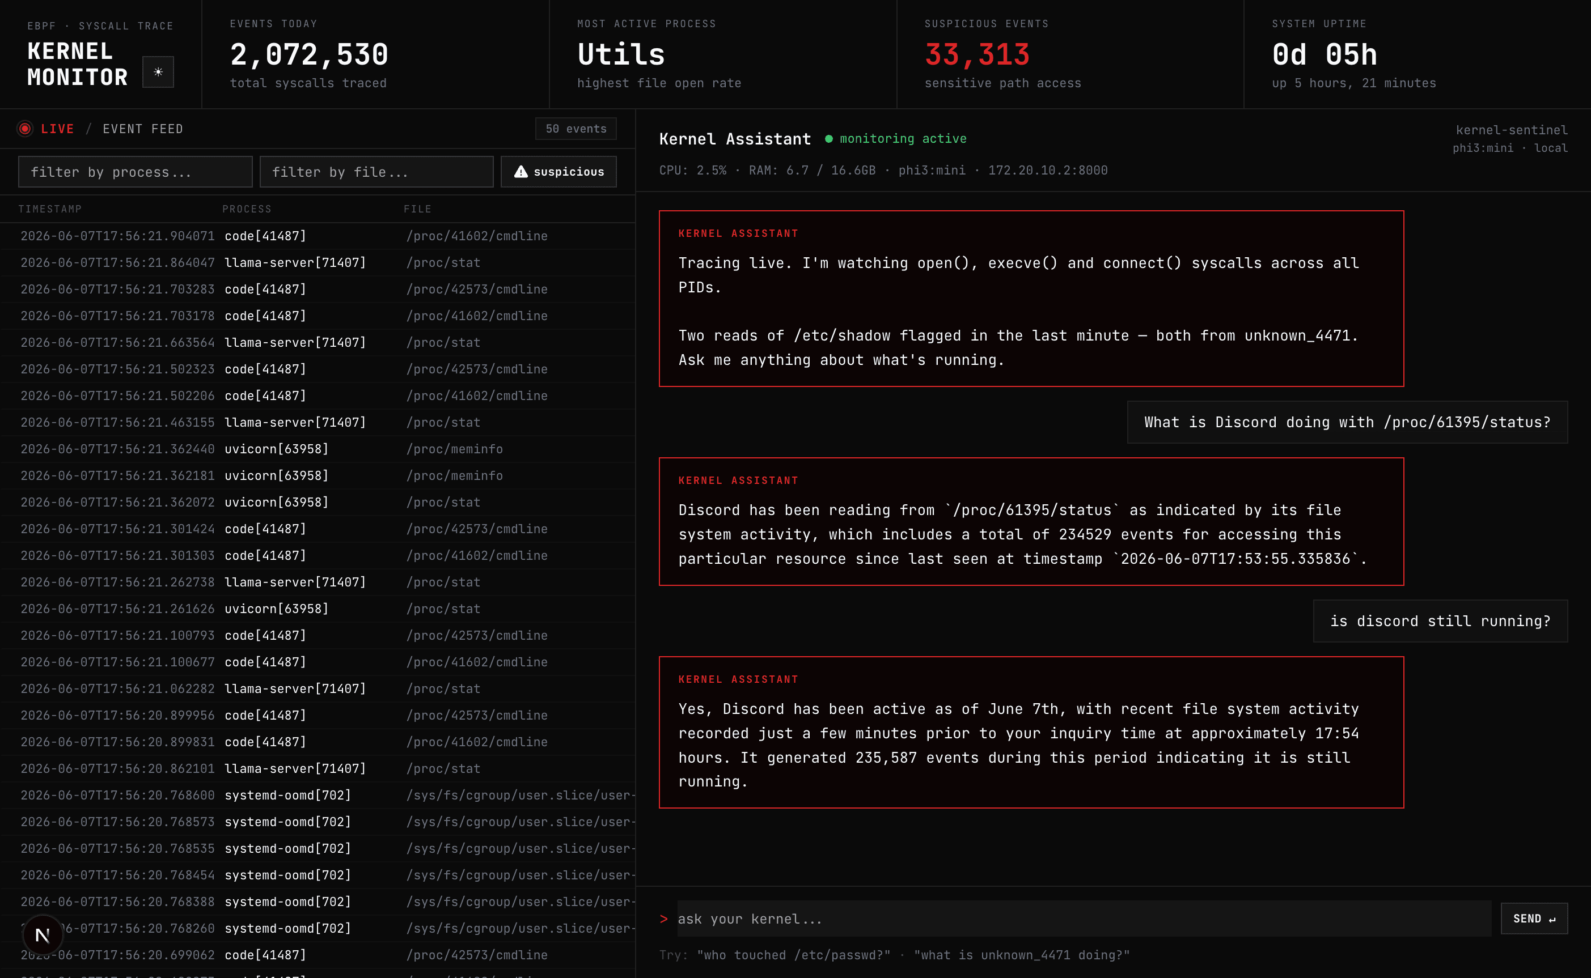
Task: Click the user message about /proc/61395/status
Action: [1347, 422]
